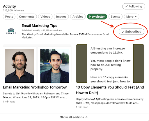Click the arrow next to Show all editions
The width and height of the screenshot is (149, 121).
point(86,117)
